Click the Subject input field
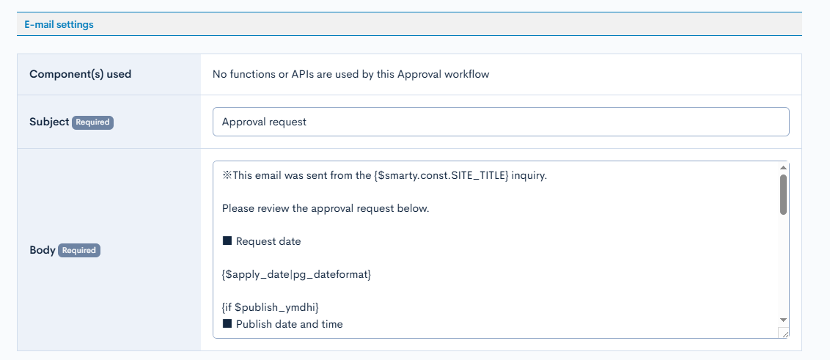This screenshot has width=830, height=360. pos(500,122)
